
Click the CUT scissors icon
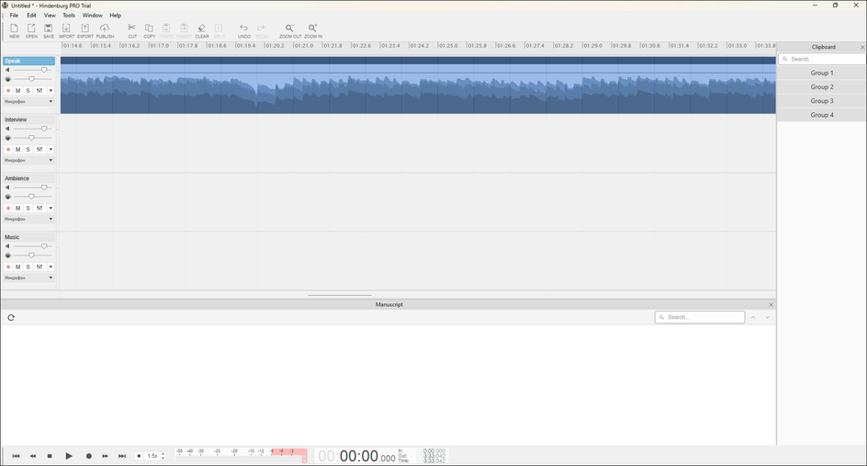[132, 30]
